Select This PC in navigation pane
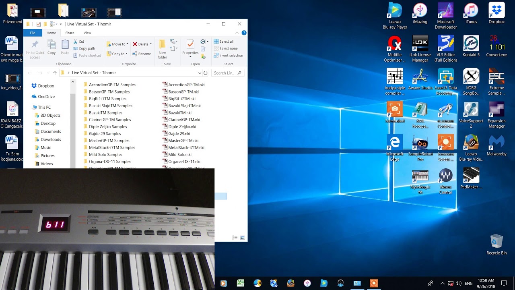This screenshot has height=290, width=515. point(41,108)
